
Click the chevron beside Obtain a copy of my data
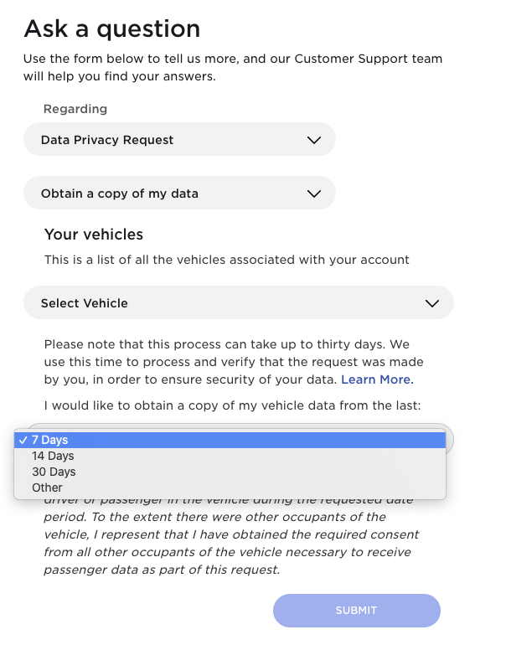click(x=314, y=193)
